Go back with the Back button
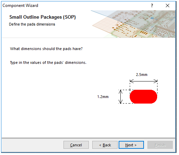 105,145
